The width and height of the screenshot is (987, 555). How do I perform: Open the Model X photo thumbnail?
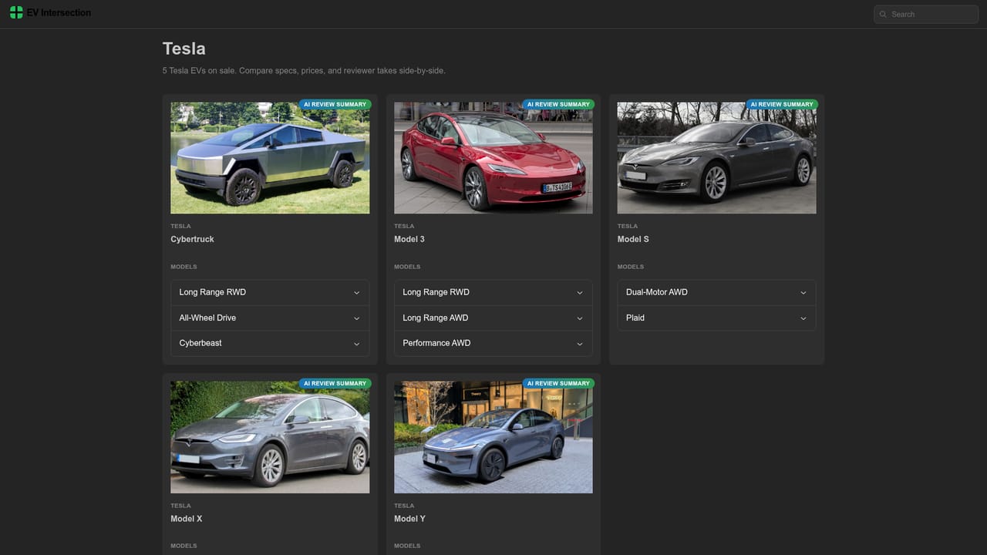click(270, 437)
